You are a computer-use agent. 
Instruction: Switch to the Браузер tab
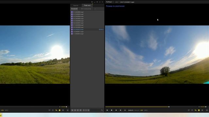(x=76, y=6)
